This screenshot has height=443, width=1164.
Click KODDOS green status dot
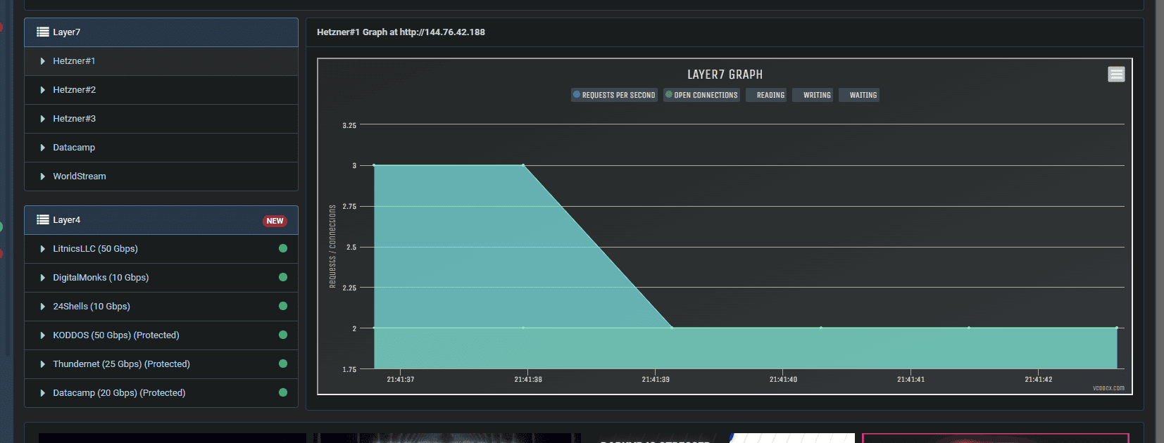(x=283, y=335)
